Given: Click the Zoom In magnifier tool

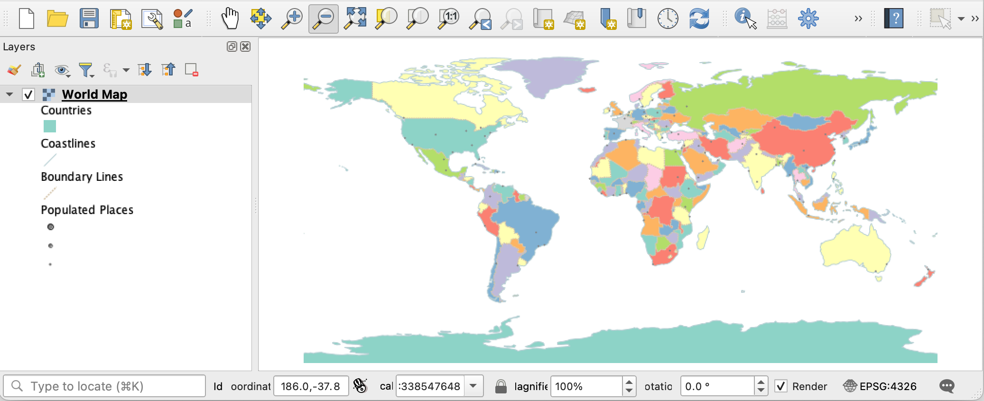Looking at the screenshot, I should coord(292,19).
